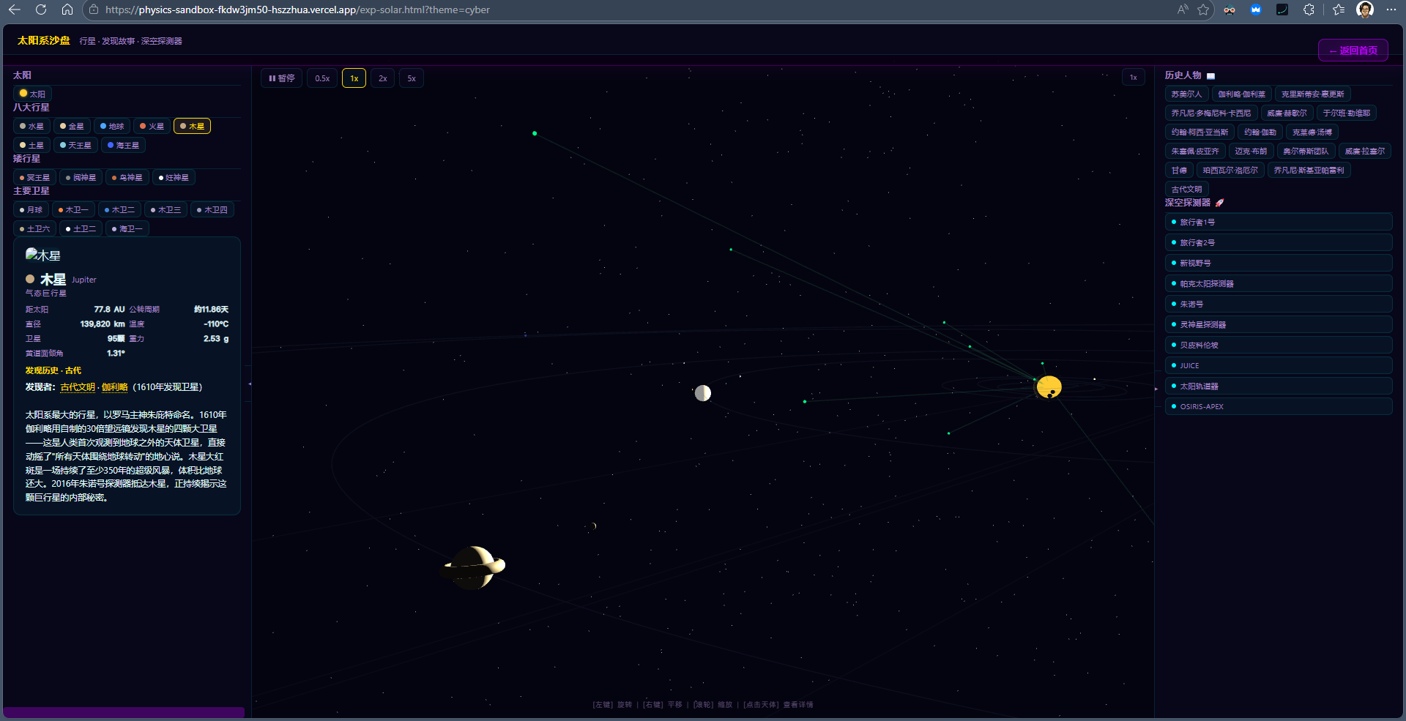Screen dimensions: 1406x721
Task: Open the 古代文明 discoverer link
Action: 78,387
